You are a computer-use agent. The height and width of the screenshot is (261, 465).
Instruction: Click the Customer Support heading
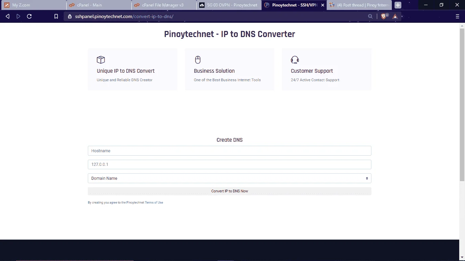(312, 71)
